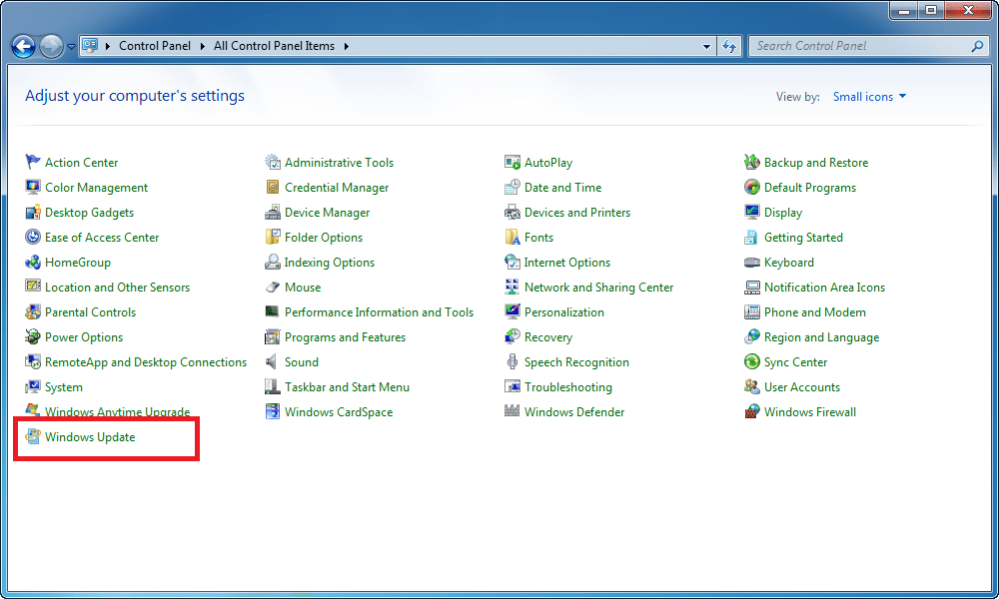Click the Windows Firewall icon
Screen dimensions: 999x599
point(752,412)
